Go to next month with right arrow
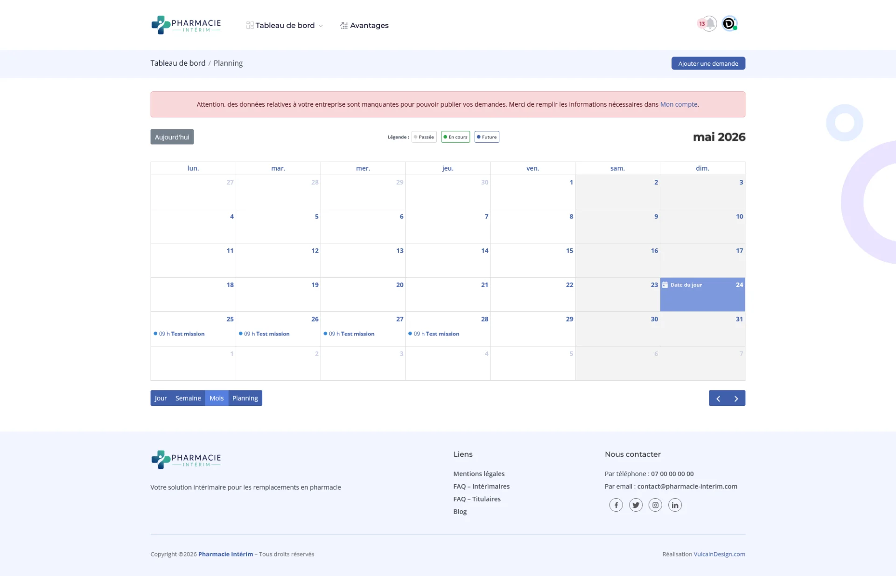Viewport: 896px width, 576px height. pyautogui.click(x=736, y=398)
